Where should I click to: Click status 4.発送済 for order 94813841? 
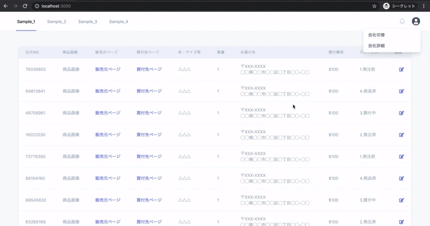(368, 91)
